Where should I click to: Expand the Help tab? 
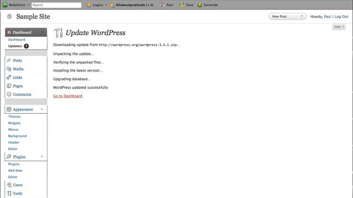coord(339,27)
